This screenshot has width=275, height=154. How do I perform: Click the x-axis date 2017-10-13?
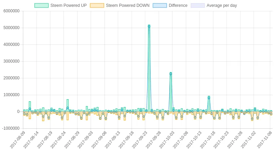[194, 140]
